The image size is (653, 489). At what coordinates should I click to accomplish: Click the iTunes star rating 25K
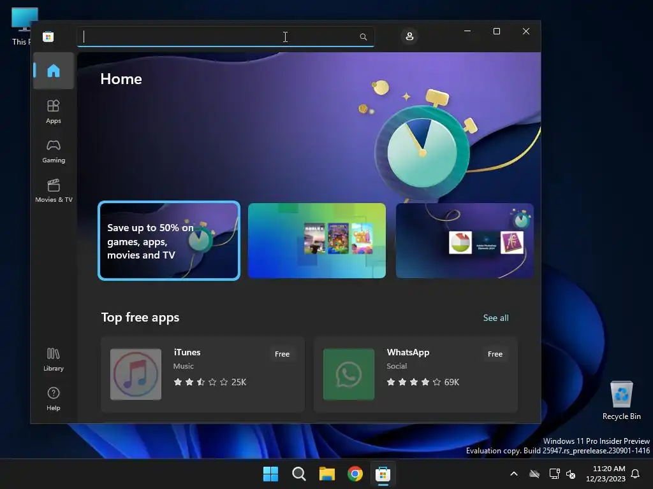(x=210, y=382)
